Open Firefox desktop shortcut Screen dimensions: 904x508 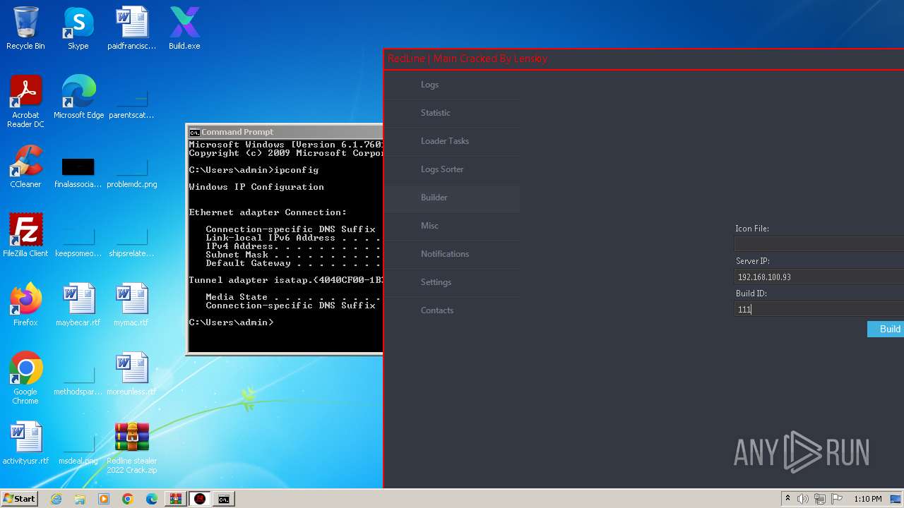pos(25,304)
